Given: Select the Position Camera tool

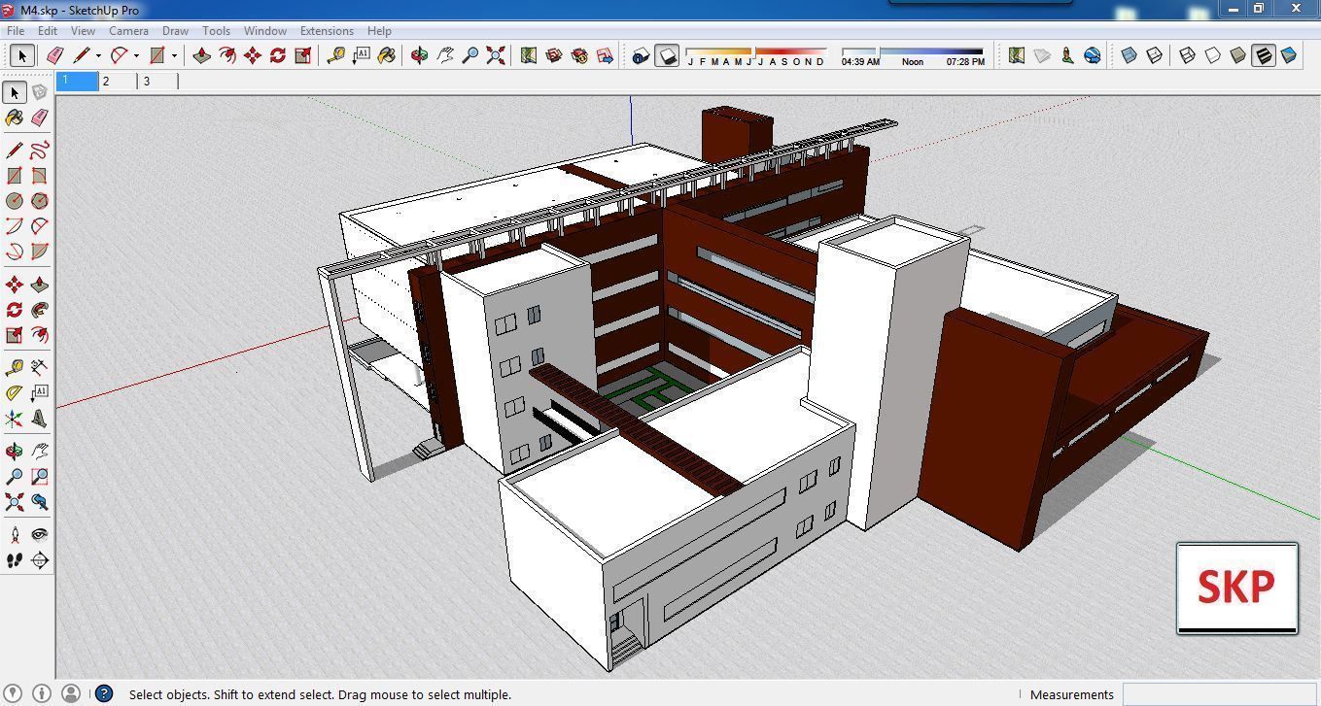Looking at the screenshot, I should (x=15, y=535).
